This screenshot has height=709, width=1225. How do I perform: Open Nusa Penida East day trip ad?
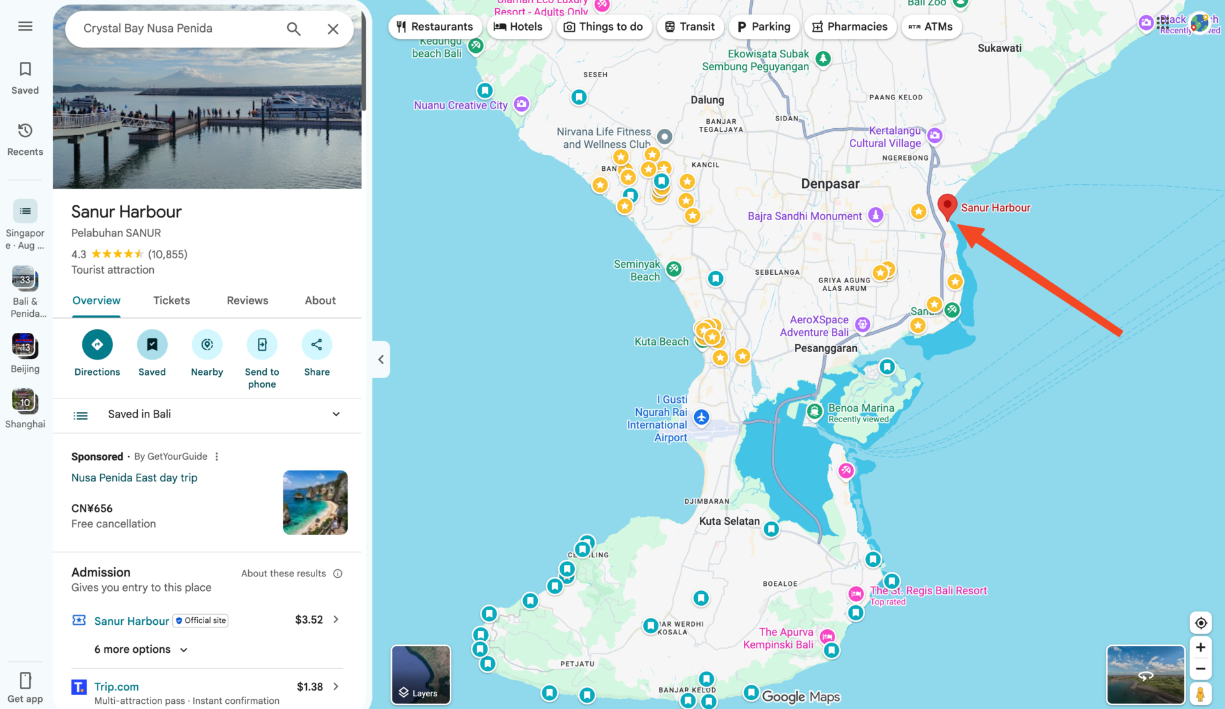(x=135, y=478)
